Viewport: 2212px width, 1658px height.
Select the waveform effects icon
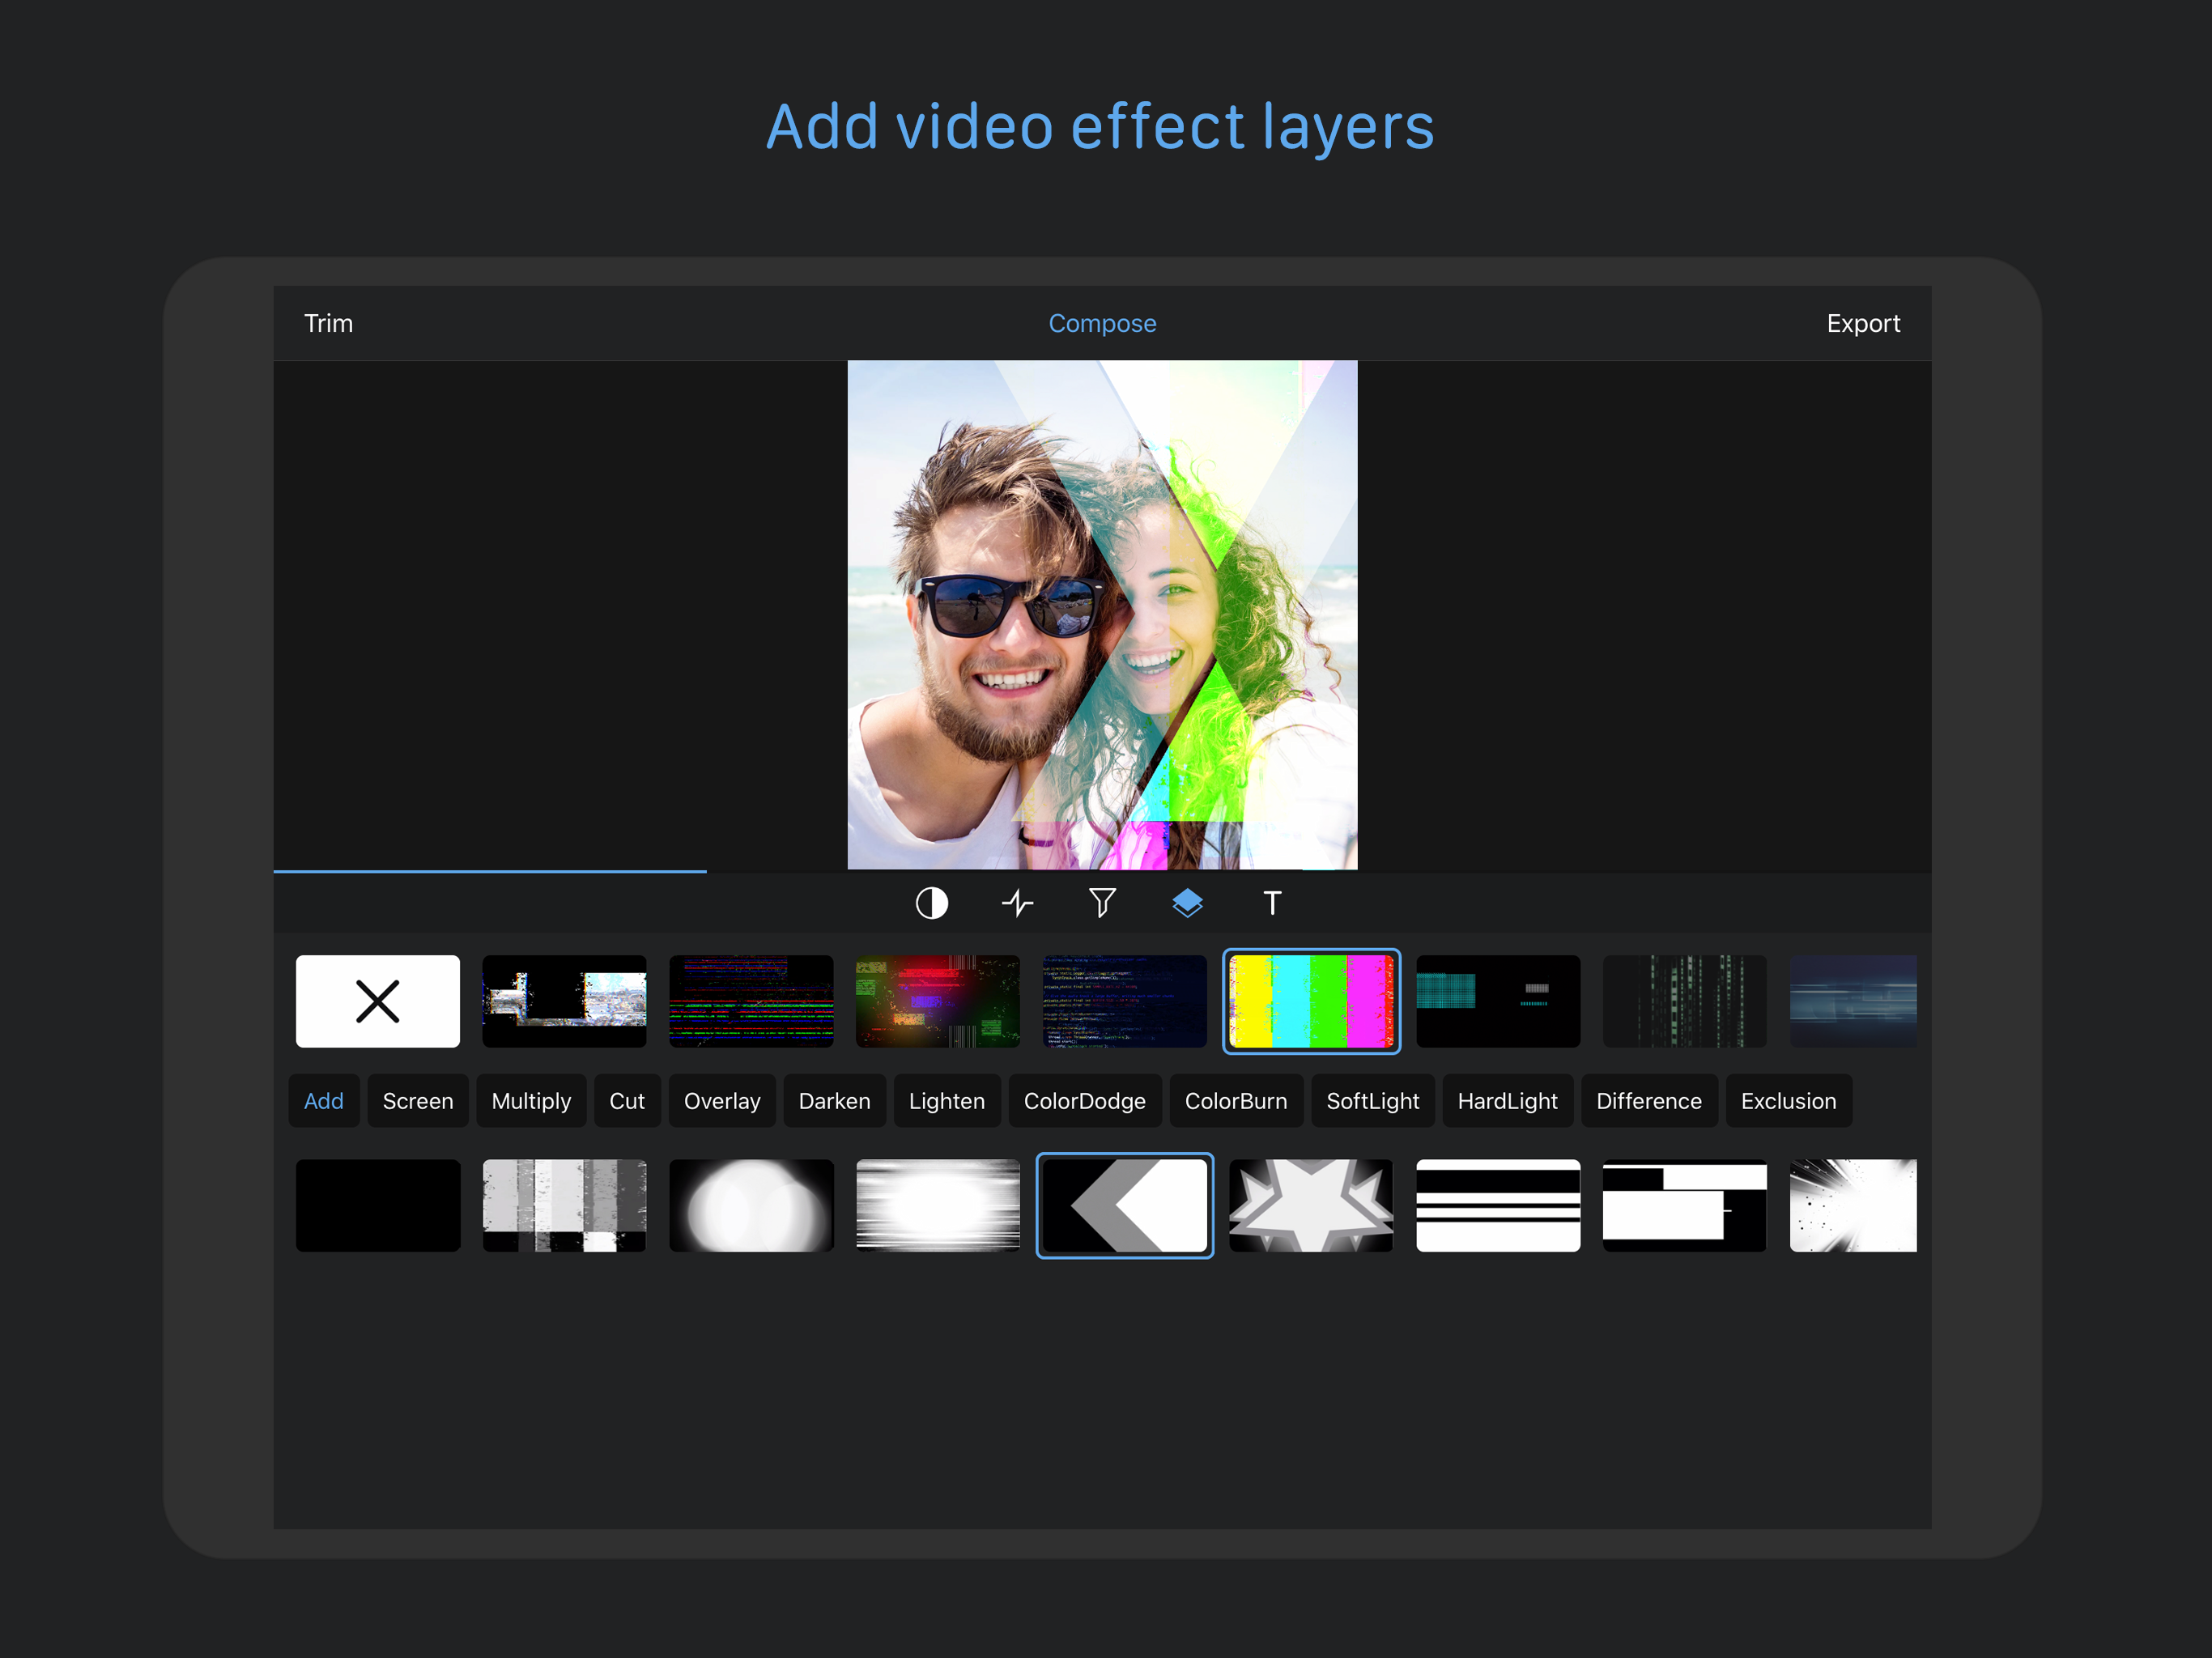coord(1017,903)
